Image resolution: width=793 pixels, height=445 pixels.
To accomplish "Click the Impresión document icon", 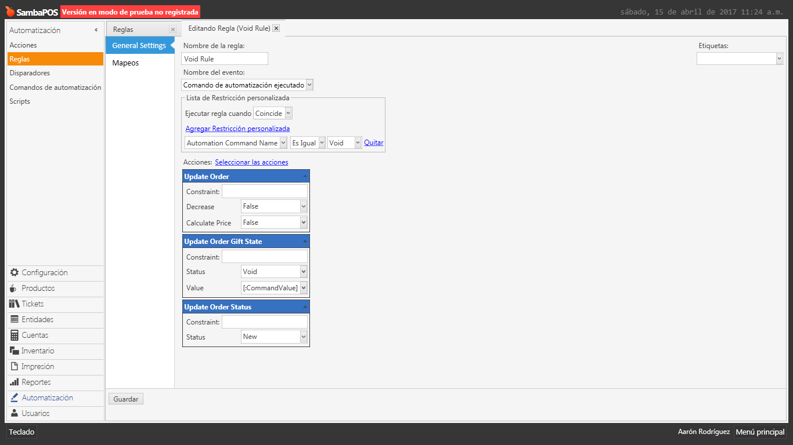I will (15, 366).
